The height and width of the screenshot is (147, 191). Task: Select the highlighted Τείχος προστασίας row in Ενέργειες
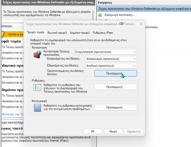point(144,9)
